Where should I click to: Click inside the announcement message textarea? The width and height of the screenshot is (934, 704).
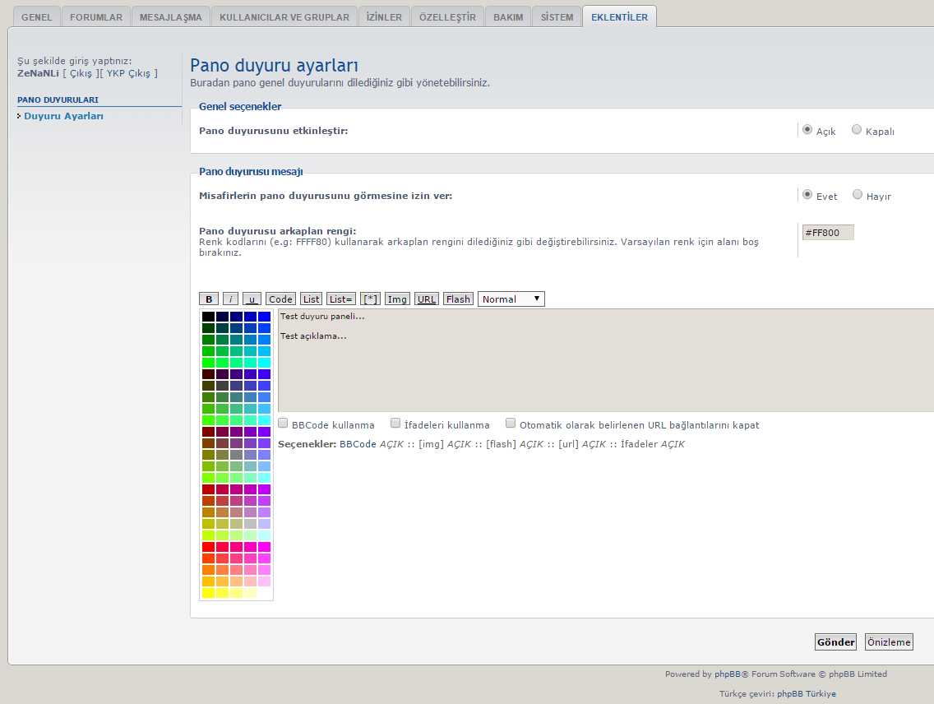click(x=606, y=359)
